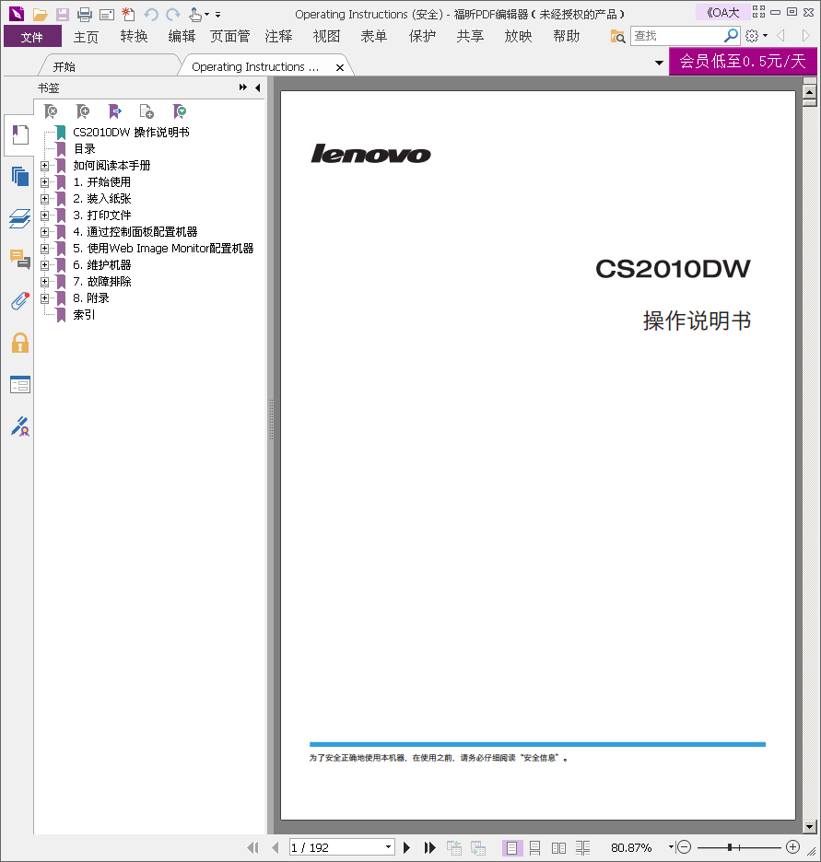Open the bookmarks panel sidebar icon
This screenshot has height=862, width=821.
pos(19,134)
